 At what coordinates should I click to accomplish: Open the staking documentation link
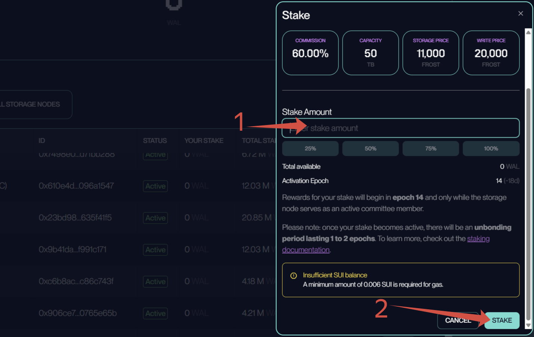pyautogui.click(x=478, y=239)
